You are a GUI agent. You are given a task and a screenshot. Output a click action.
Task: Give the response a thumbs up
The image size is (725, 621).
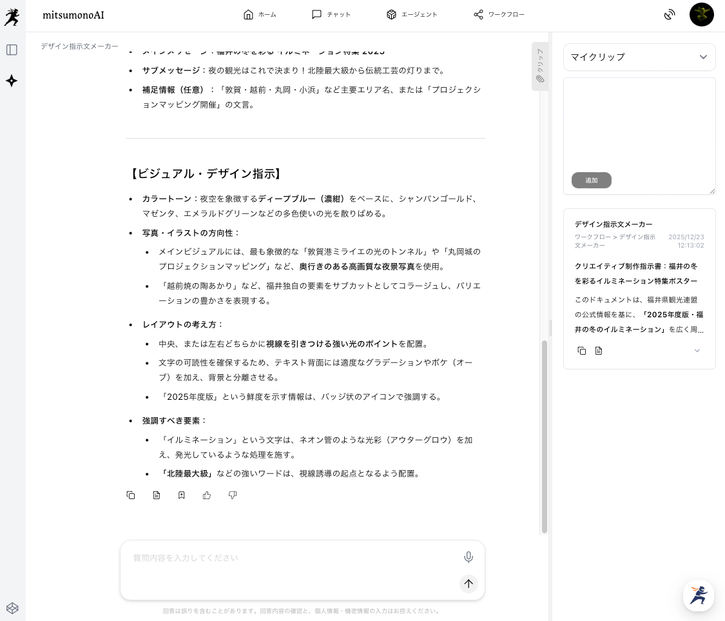(207, 495)
